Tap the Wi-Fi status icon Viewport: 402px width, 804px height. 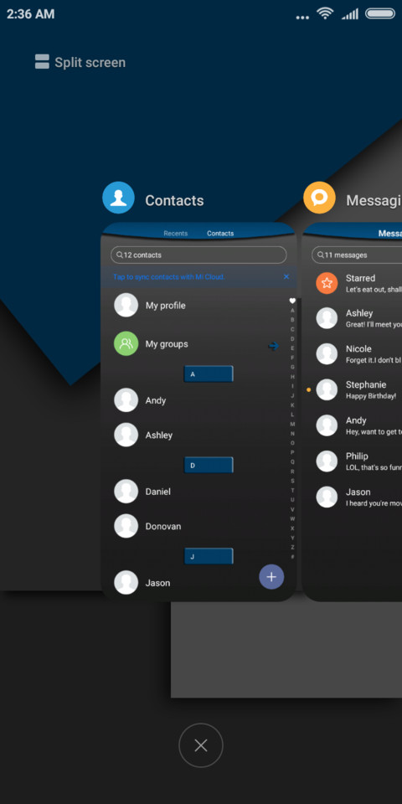click(325, 14)
